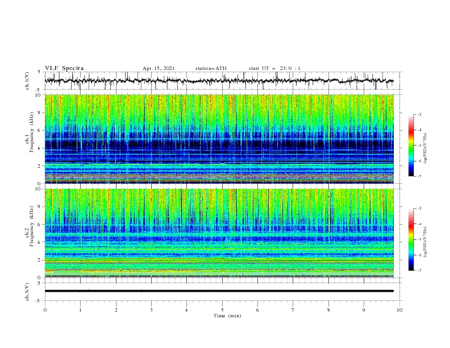The height and width of the screenshot is (348, 450).
Task: Click the ch.2 Frequency (kHz) axis label
Action: (30, 226)
